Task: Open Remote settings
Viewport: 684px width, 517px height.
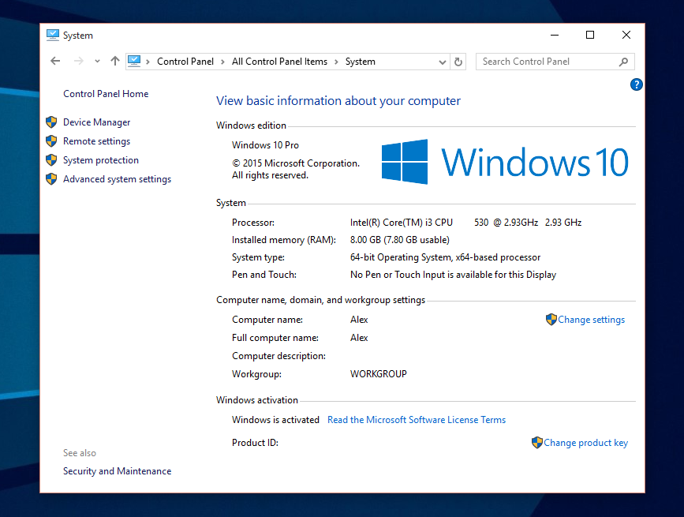Action: pyautogui.click(x=96, y=141)
